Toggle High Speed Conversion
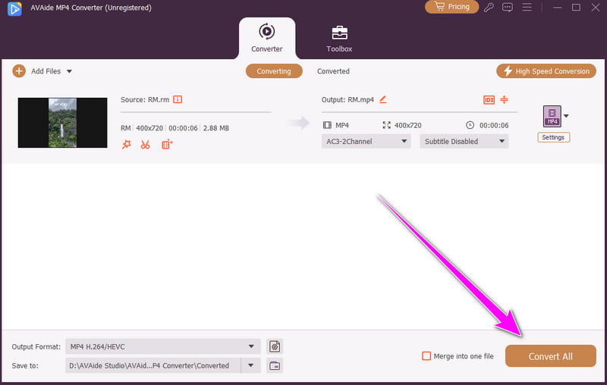Image resolution: width=607 pixels, height=385 pixels. [x=546, y=71]
